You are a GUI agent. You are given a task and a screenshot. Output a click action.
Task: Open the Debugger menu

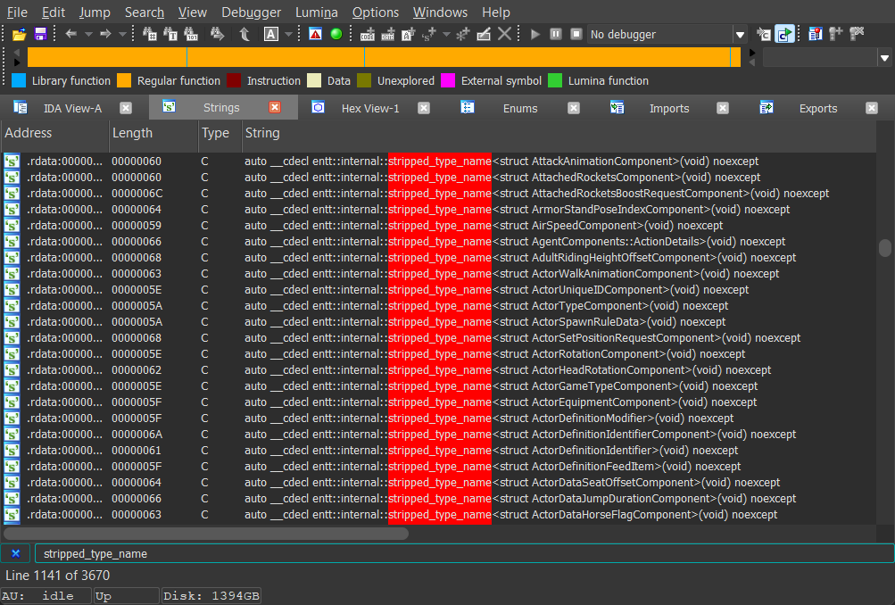[251, 12]
